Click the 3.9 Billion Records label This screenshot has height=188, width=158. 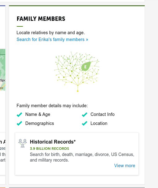(x=49, y=149)
